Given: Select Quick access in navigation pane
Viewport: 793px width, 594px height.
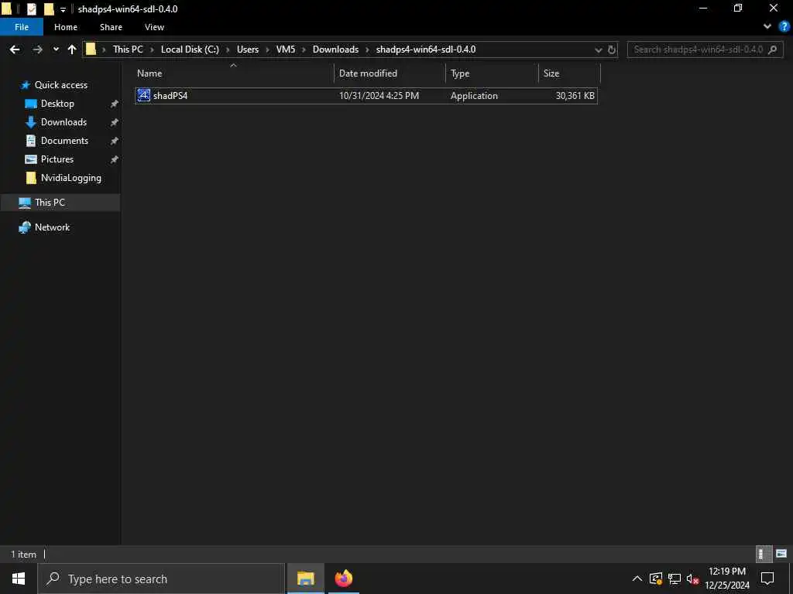Looking at the screenshot, I should tap(60, 85).
